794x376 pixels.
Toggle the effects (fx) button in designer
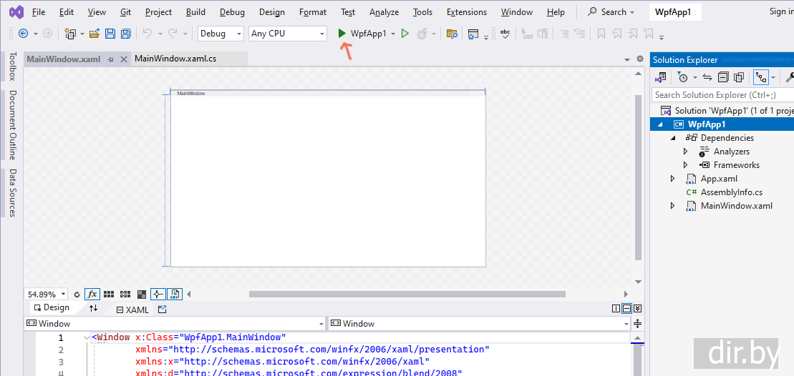coord(92,294)
